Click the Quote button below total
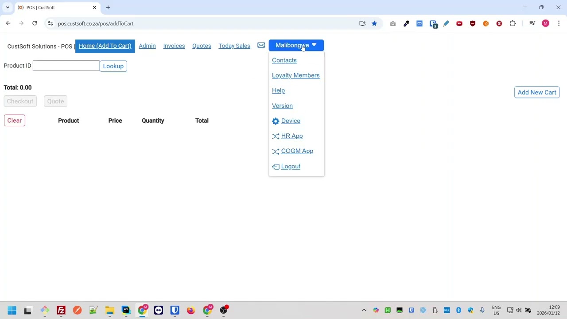Image resolution: width=567 pixels, height=319 pixels. tap(55, 101)
